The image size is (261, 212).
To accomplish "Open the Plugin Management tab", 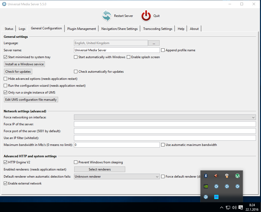I will (82, 29).
